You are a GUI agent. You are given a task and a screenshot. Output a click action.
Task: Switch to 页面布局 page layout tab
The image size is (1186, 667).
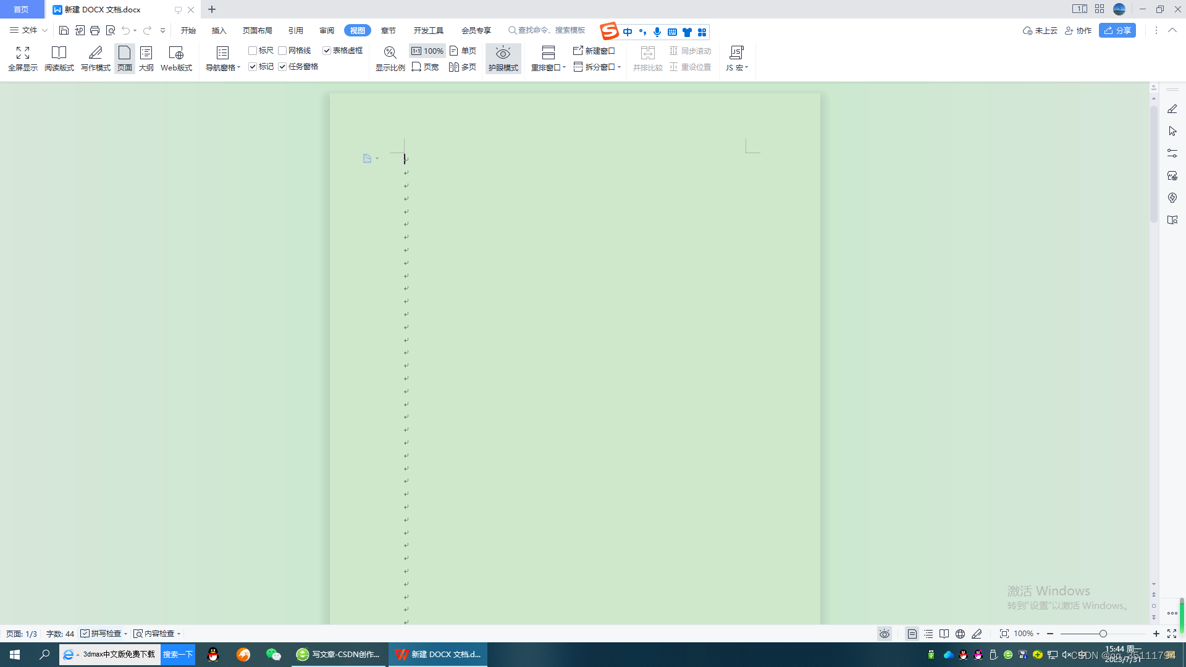tap(257, 30)
